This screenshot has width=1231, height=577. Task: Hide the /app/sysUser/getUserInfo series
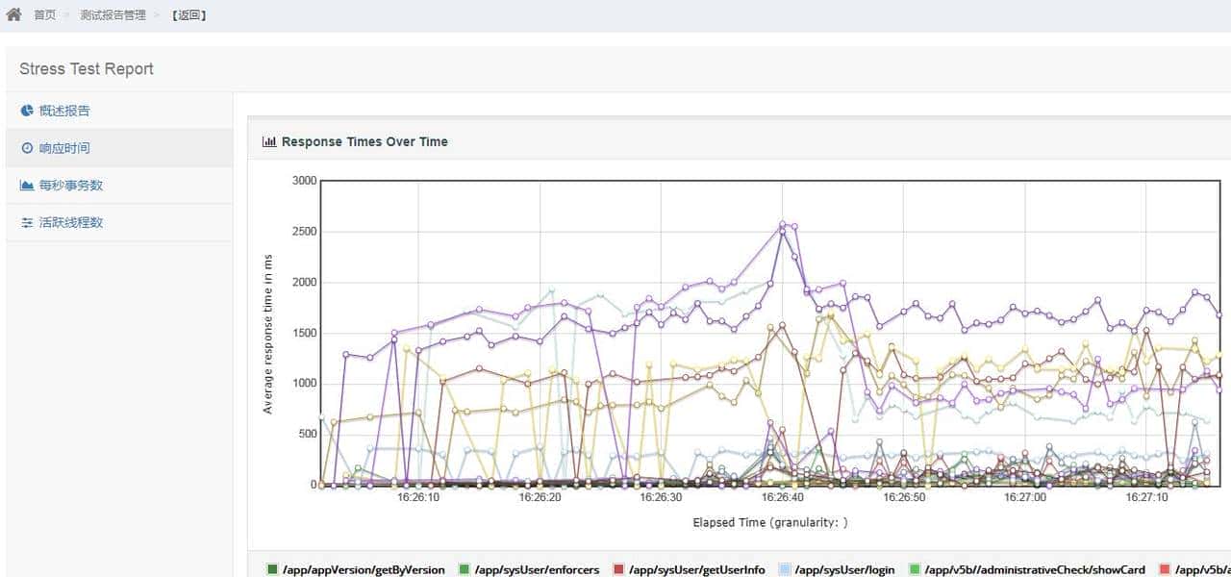point(697,570)
